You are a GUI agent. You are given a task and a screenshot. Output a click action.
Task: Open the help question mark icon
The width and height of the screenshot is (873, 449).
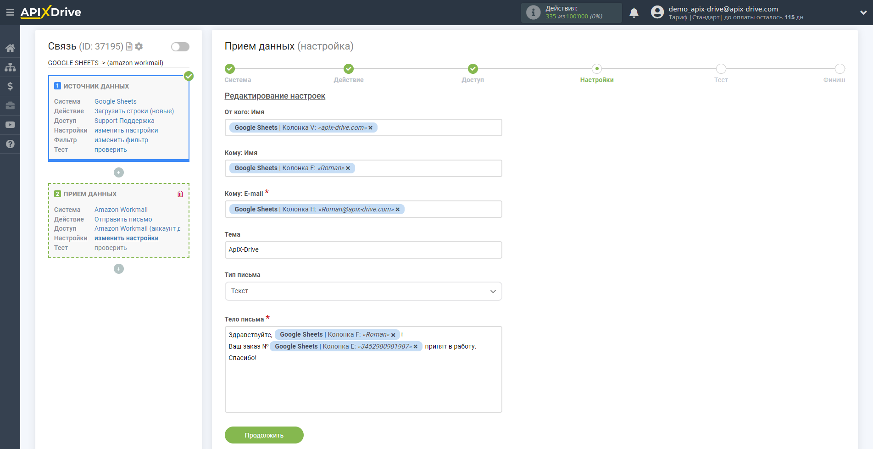(10, 144)
